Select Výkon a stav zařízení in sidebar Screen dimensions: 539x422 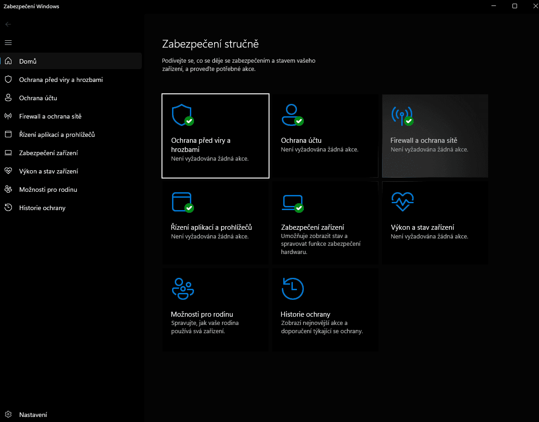coord(71,171)
